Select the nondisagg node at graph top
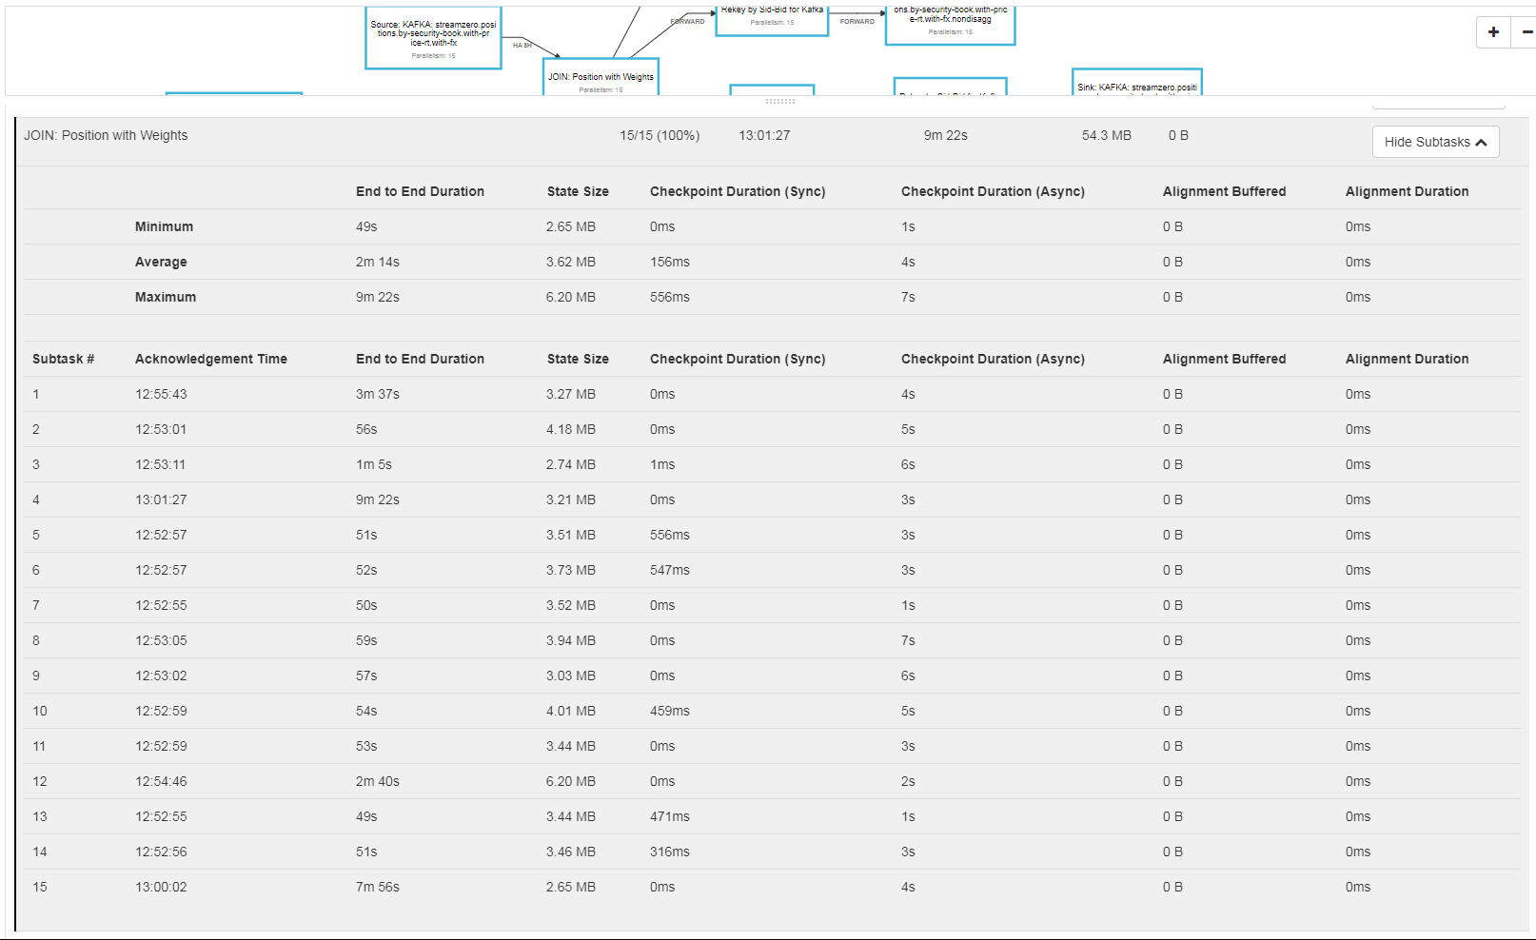 pyautogui.click(x=950, y=24)
